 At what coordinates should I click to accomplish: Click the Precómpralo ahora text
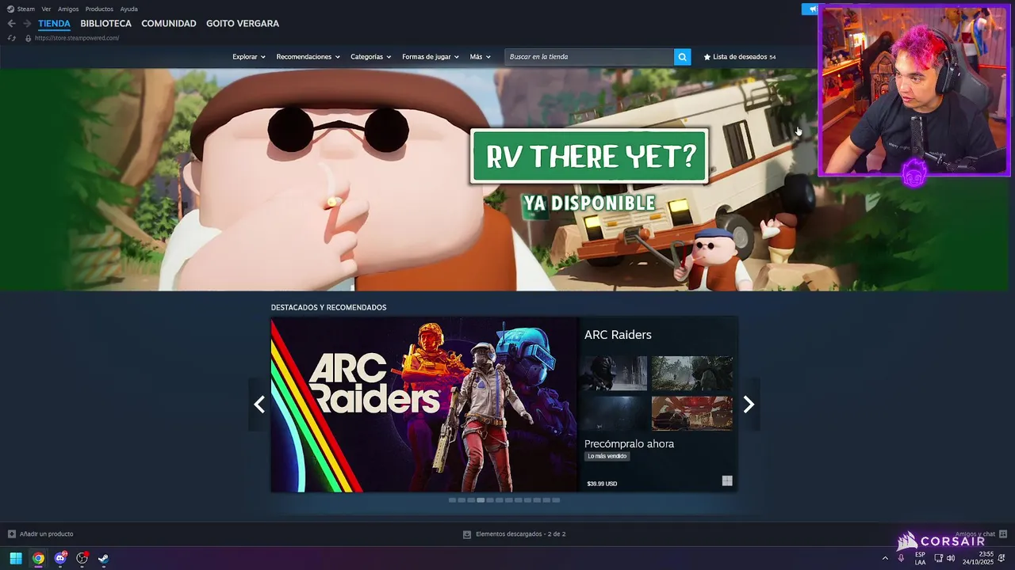point(629,444)
